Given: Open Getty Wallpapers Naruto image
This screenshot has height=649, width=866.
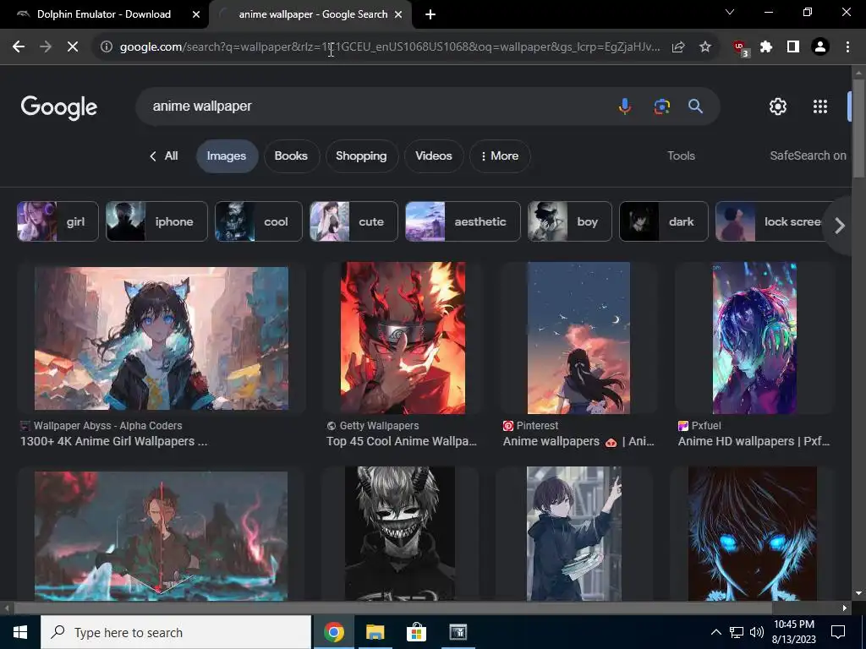Looking at the screenshot, I should coord(403,338).
